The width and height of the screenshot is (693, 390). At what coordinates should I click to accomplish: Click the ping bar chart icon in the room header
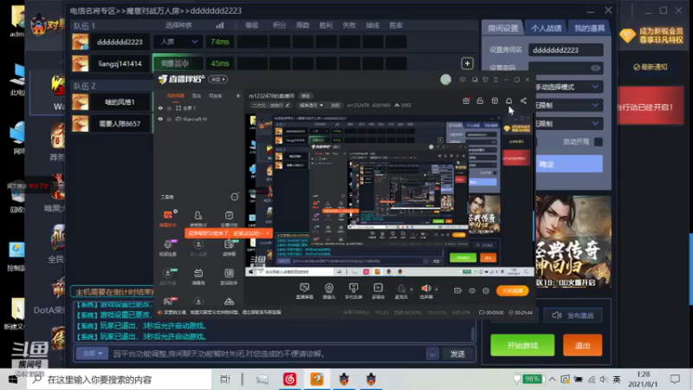click(220, 25)
